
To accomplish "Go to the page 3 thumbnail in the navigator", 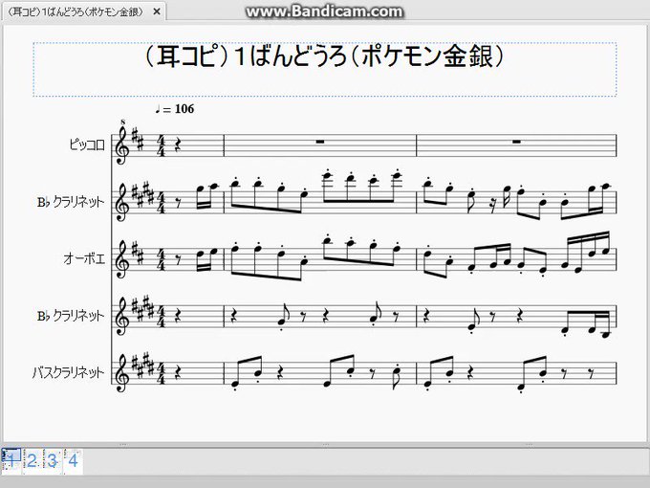I will (x=53, y=460).
